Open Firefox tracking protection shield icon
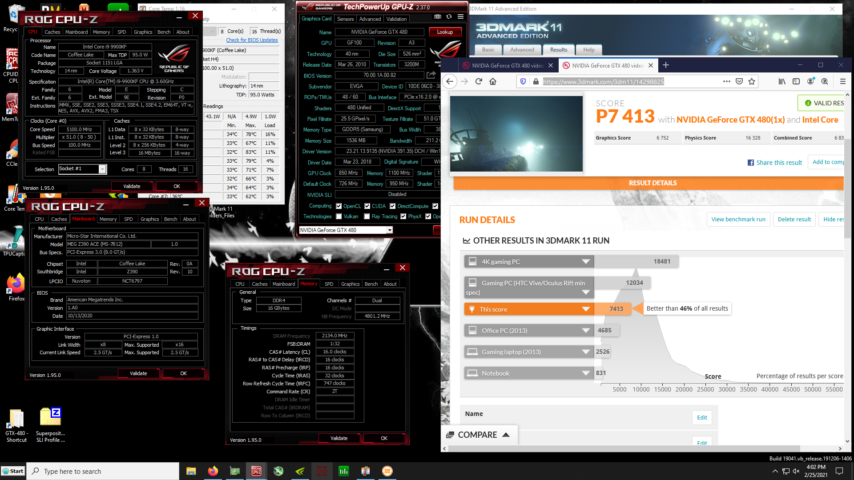The width and height of the screenshot is (854, 480). 524,81
